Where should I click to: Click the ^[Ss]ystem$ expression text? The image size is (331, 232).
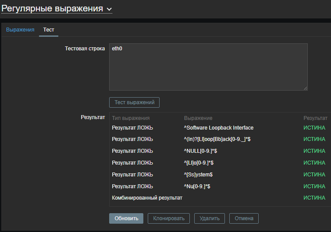(x=198, y=174)
